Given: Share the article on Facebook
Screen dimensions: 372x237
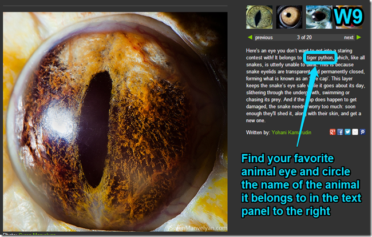Looking at the screenshot, I should pyautogui.click(x=340, y=132).
